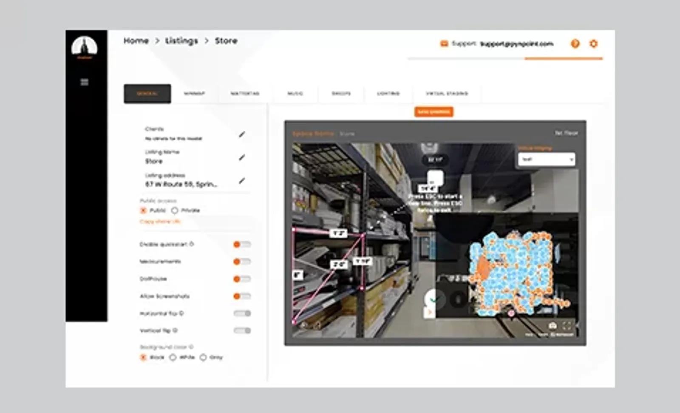Screen dimensions: 680x413
Task: Switch to the Virtual Staging tab
Action: (447, 94)
